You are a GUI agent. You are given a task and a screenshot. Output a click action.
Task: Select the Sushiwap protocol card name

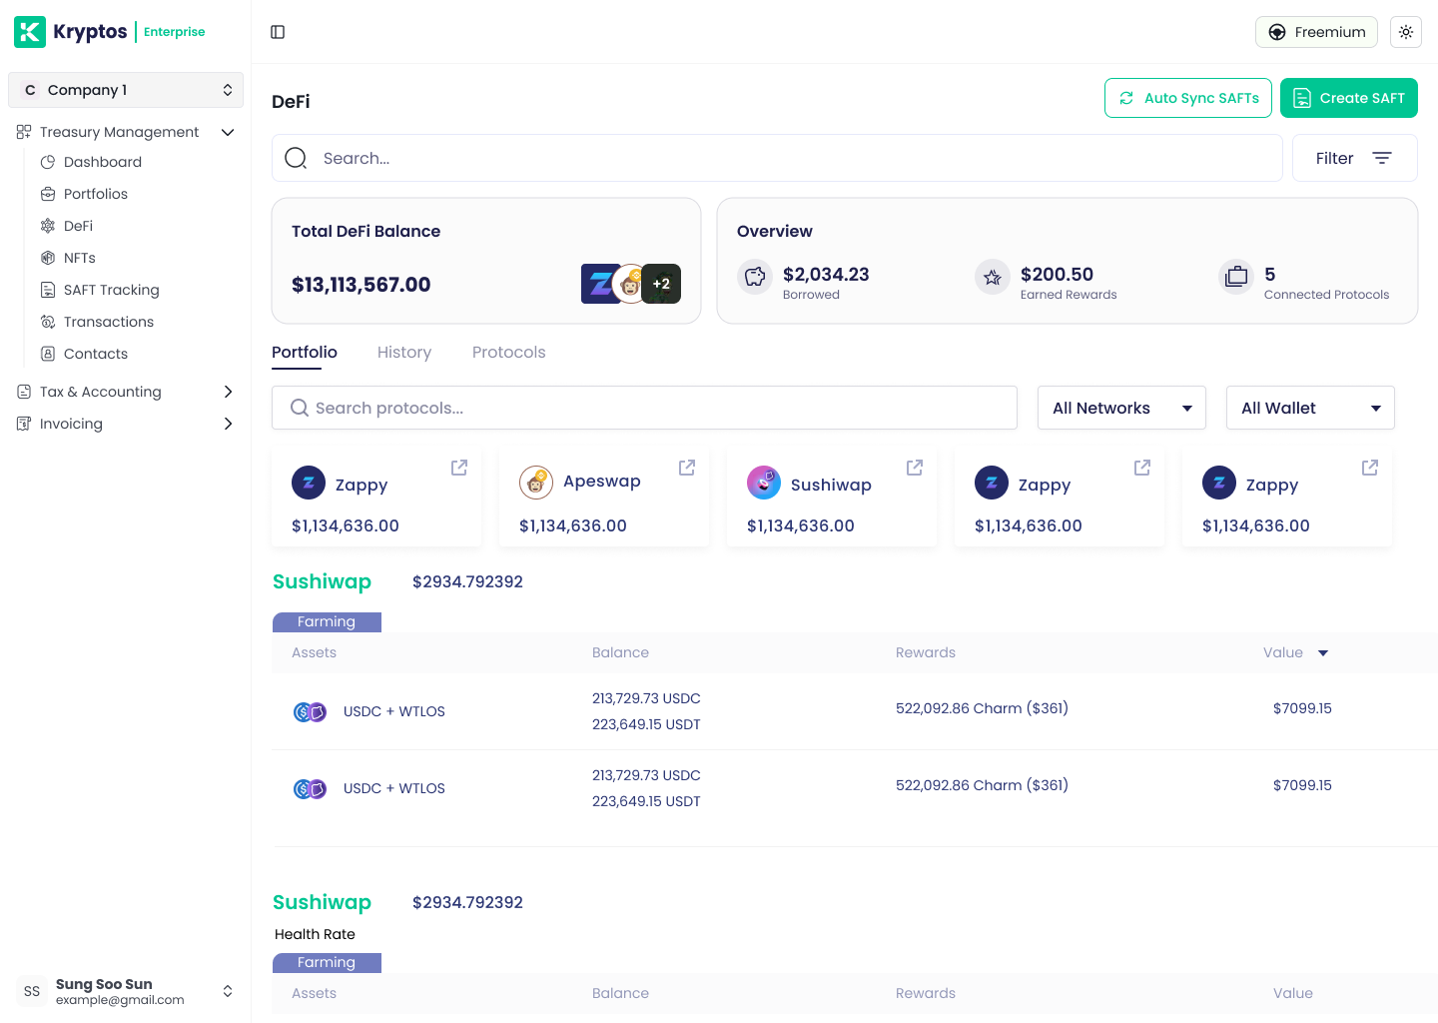(x=831, y=485)
